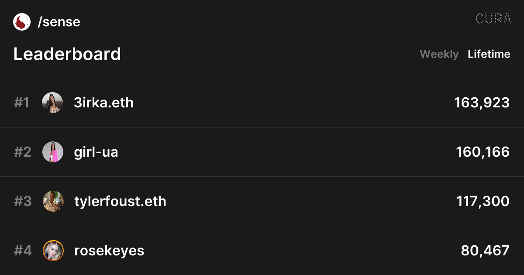The width and height of the screenshot is (524, 275).
Task: Open the /sense channel name link
Action: [x=59, y=22]
